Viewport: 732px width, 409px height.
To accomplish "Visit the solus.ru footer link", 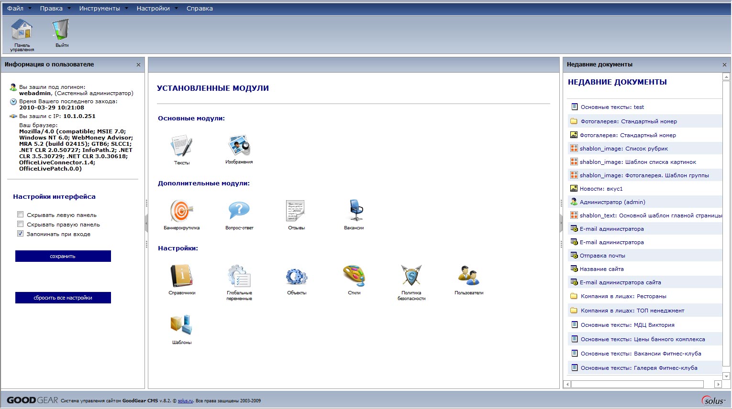I will (185, 401).
